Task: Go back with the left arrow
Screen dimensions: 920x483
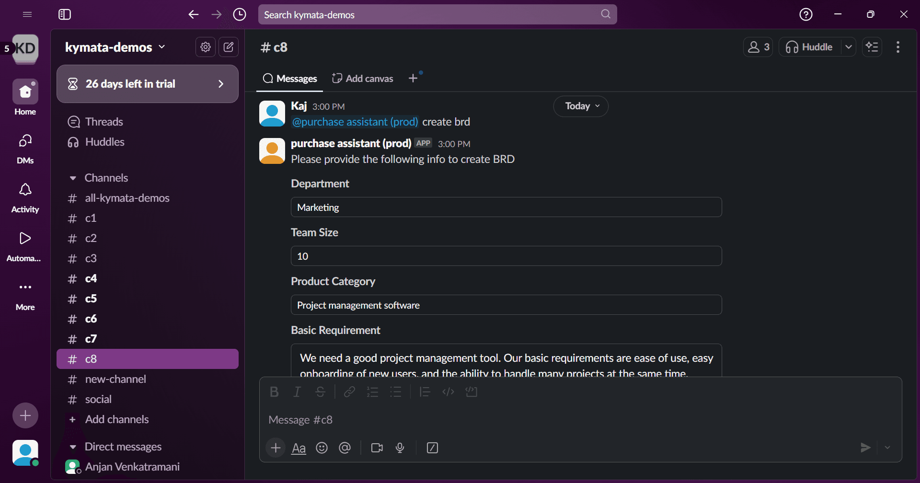Action: [x=194, y=14]
